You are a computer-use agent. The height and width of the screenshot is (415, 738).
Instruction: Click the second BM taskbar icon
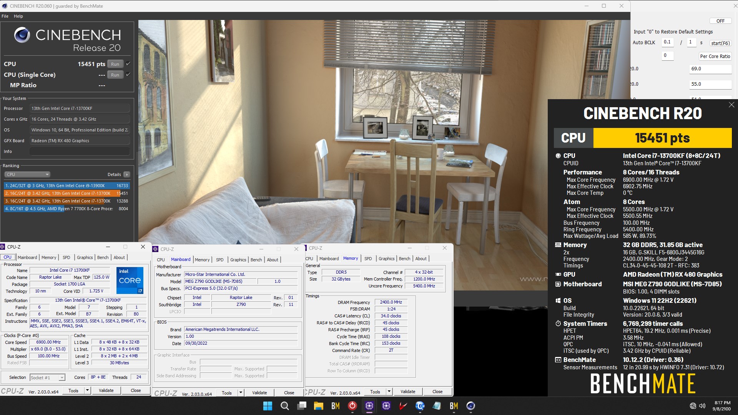point(454,406)
